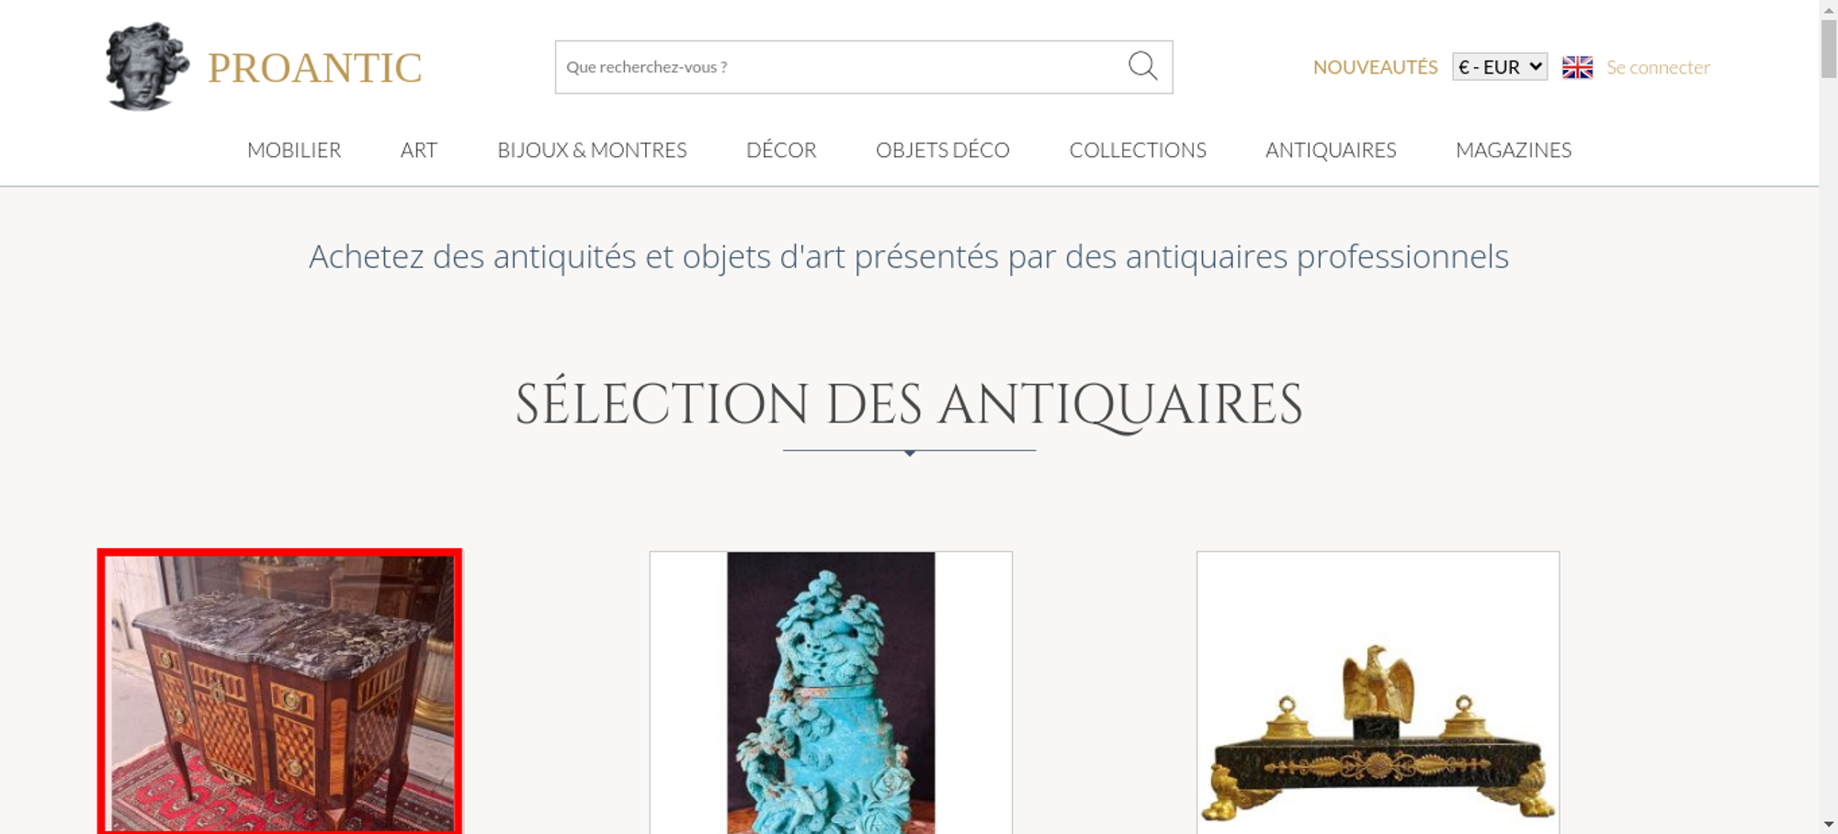The width and height of the screenshot is (1838, 834).
Task: Focus the 'Que recherchez-vous ?' search field
Action: click(x=841, y=67)
